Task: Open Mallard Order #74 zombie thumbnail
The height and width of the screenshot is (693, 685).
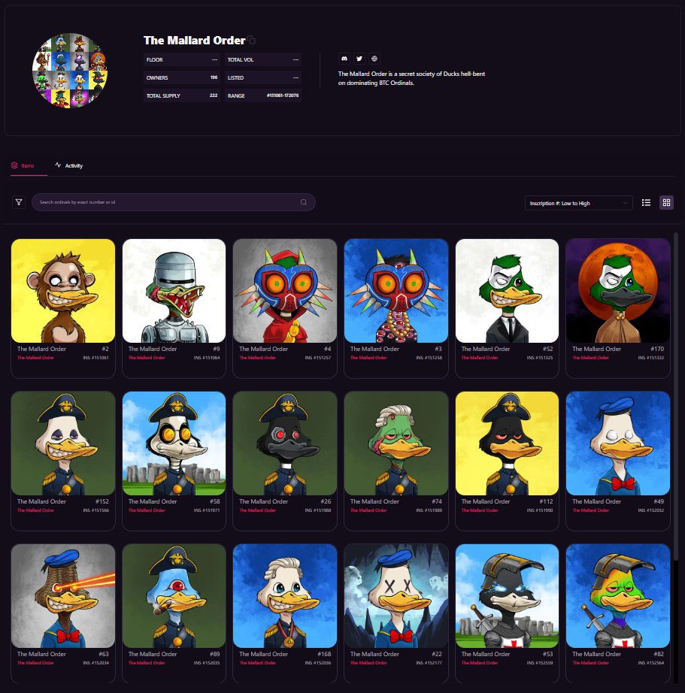Action: [x=396, y=443]
